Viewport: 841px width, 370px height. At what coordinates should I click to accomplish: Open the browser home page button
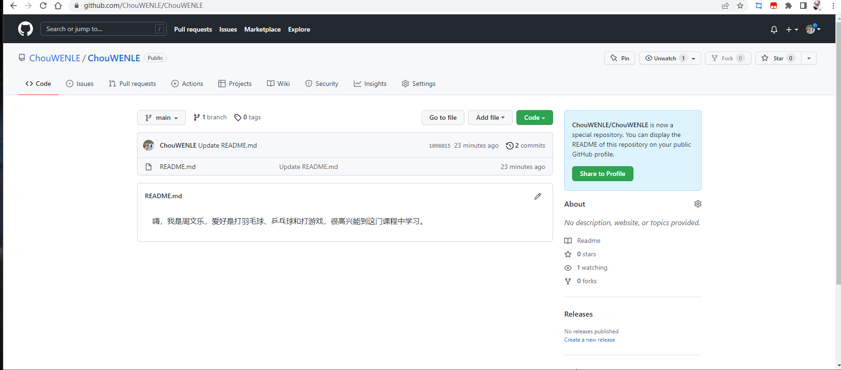(x=58, y=6)
